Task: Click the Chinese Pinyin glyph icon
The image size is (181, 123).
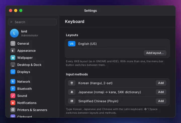Action: coord(72,101)
